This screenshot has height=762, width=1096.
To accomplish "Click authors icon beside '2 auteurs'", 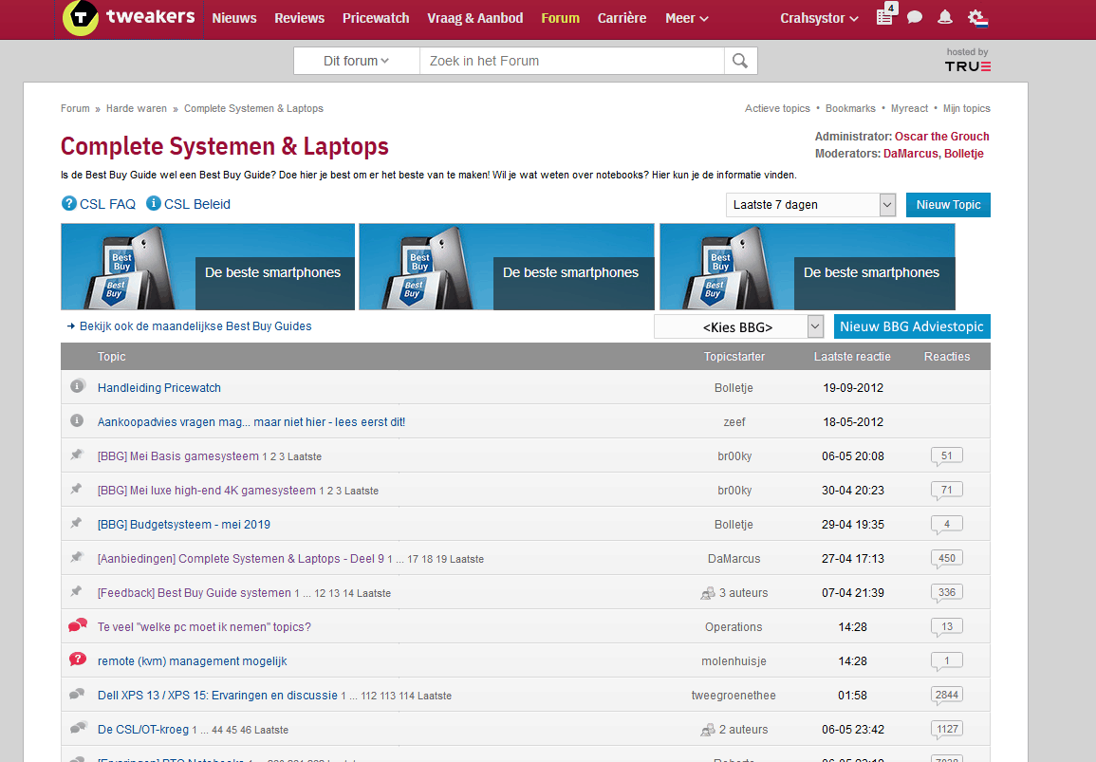I will 707,730.
